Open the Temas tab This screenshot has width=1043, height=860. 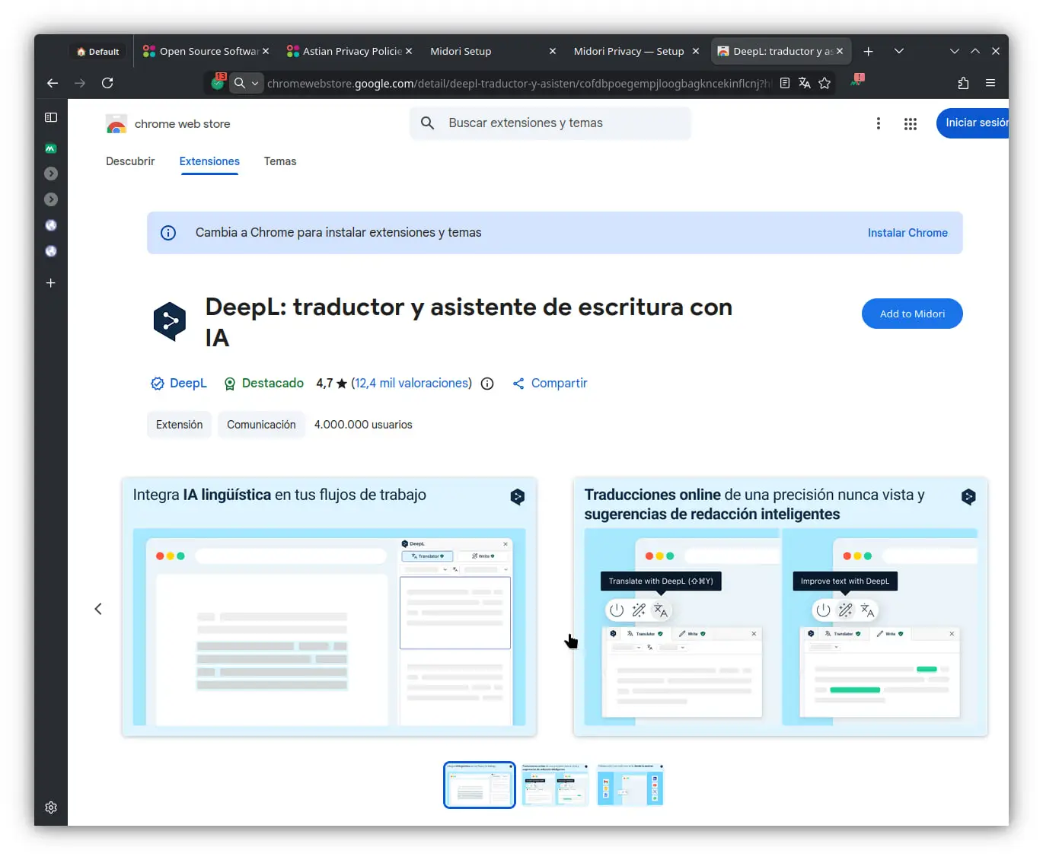tap(280, 161)
